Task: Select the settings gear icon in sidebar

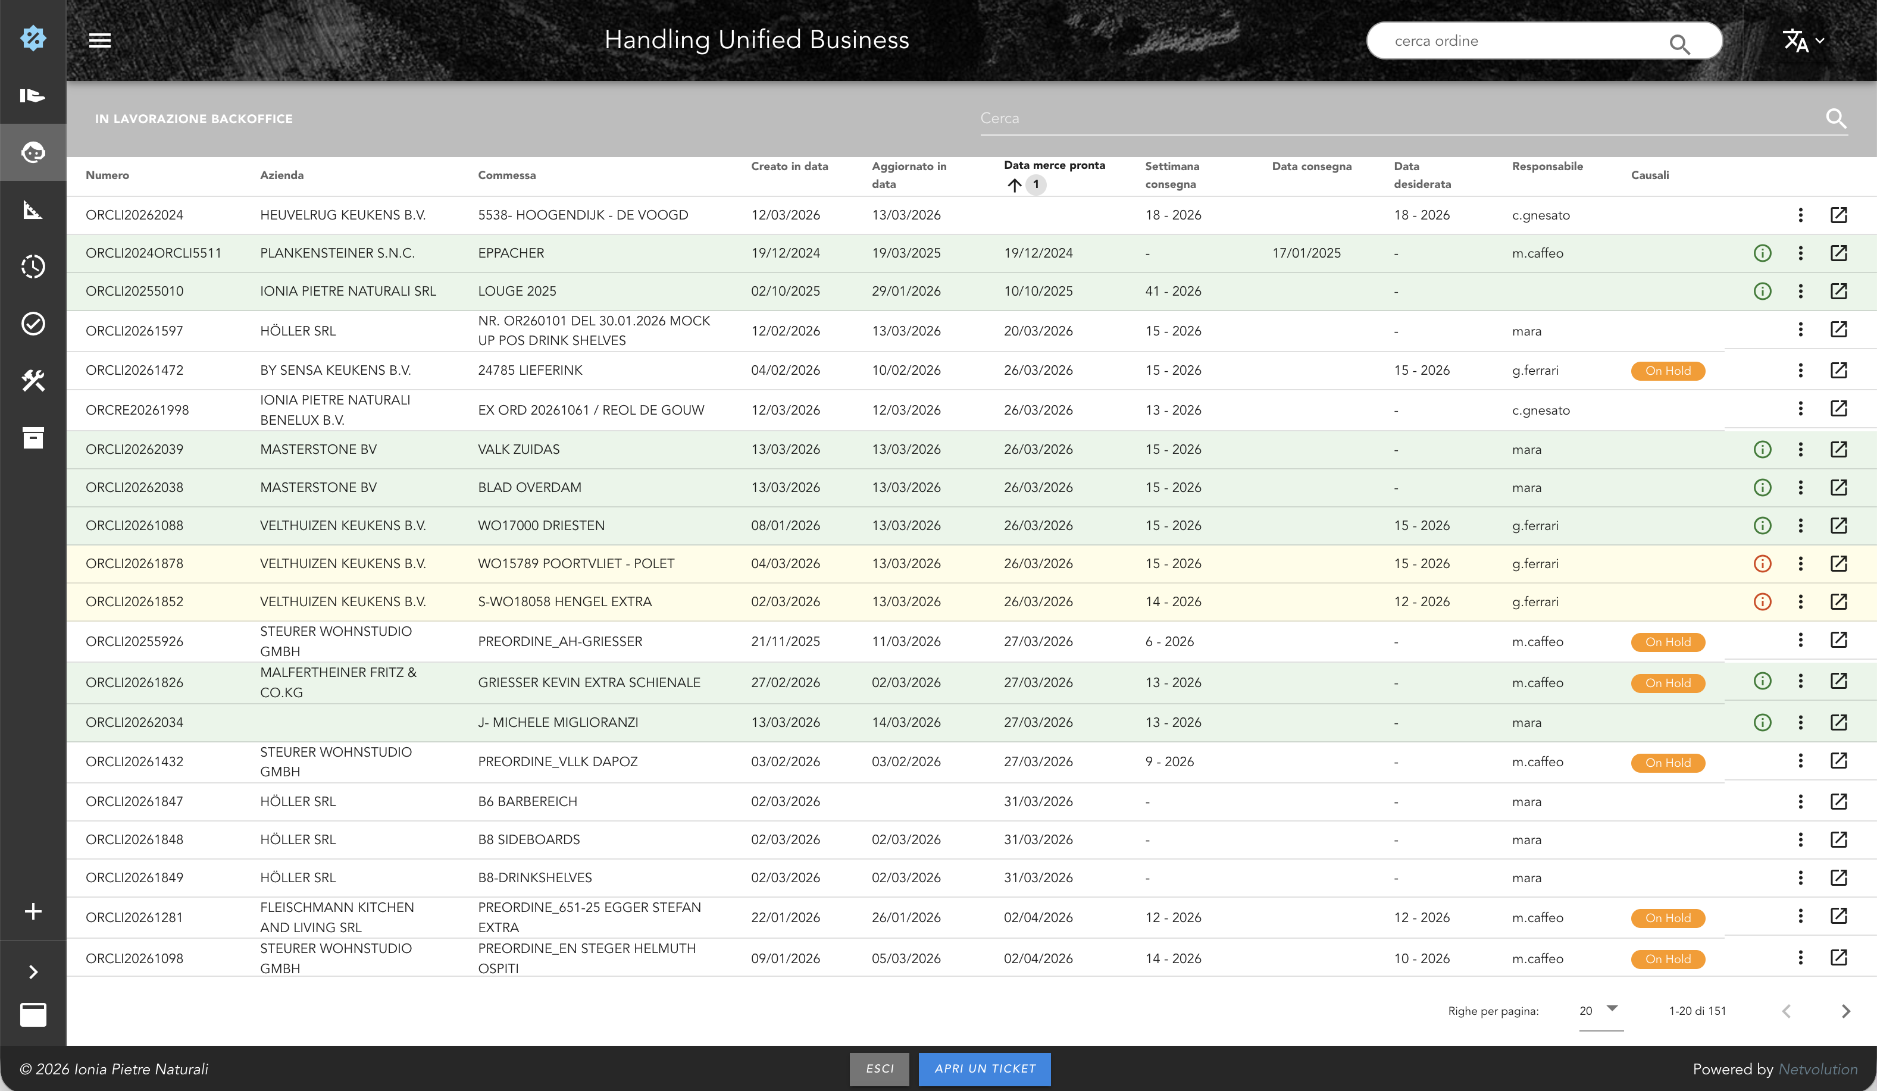Action: point(33,37)
